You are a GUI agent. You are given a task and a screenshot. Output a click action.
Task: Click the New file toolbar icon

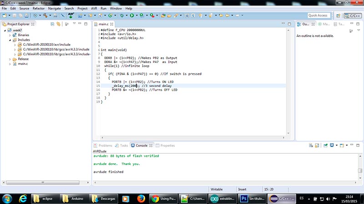click(5, 15)
